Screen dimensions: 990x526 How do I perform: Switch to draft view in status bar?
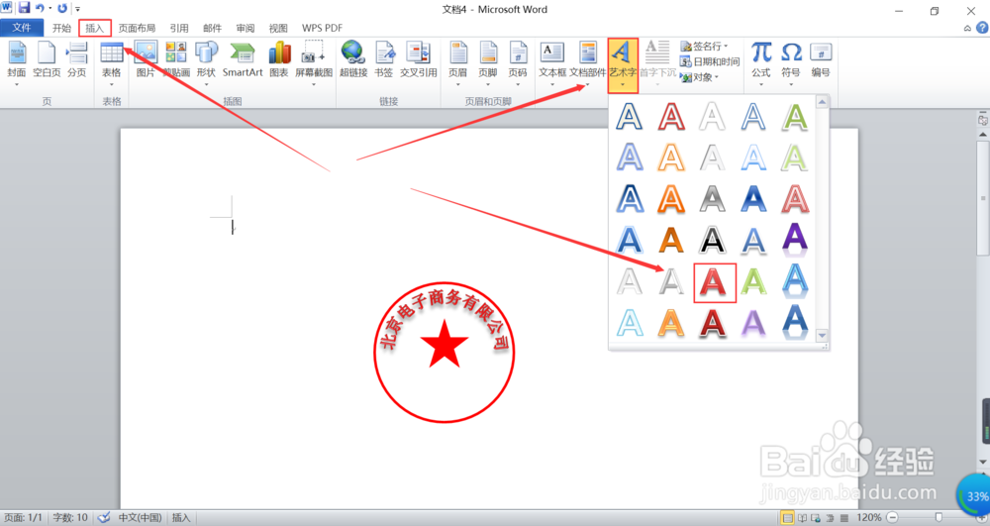843,518
